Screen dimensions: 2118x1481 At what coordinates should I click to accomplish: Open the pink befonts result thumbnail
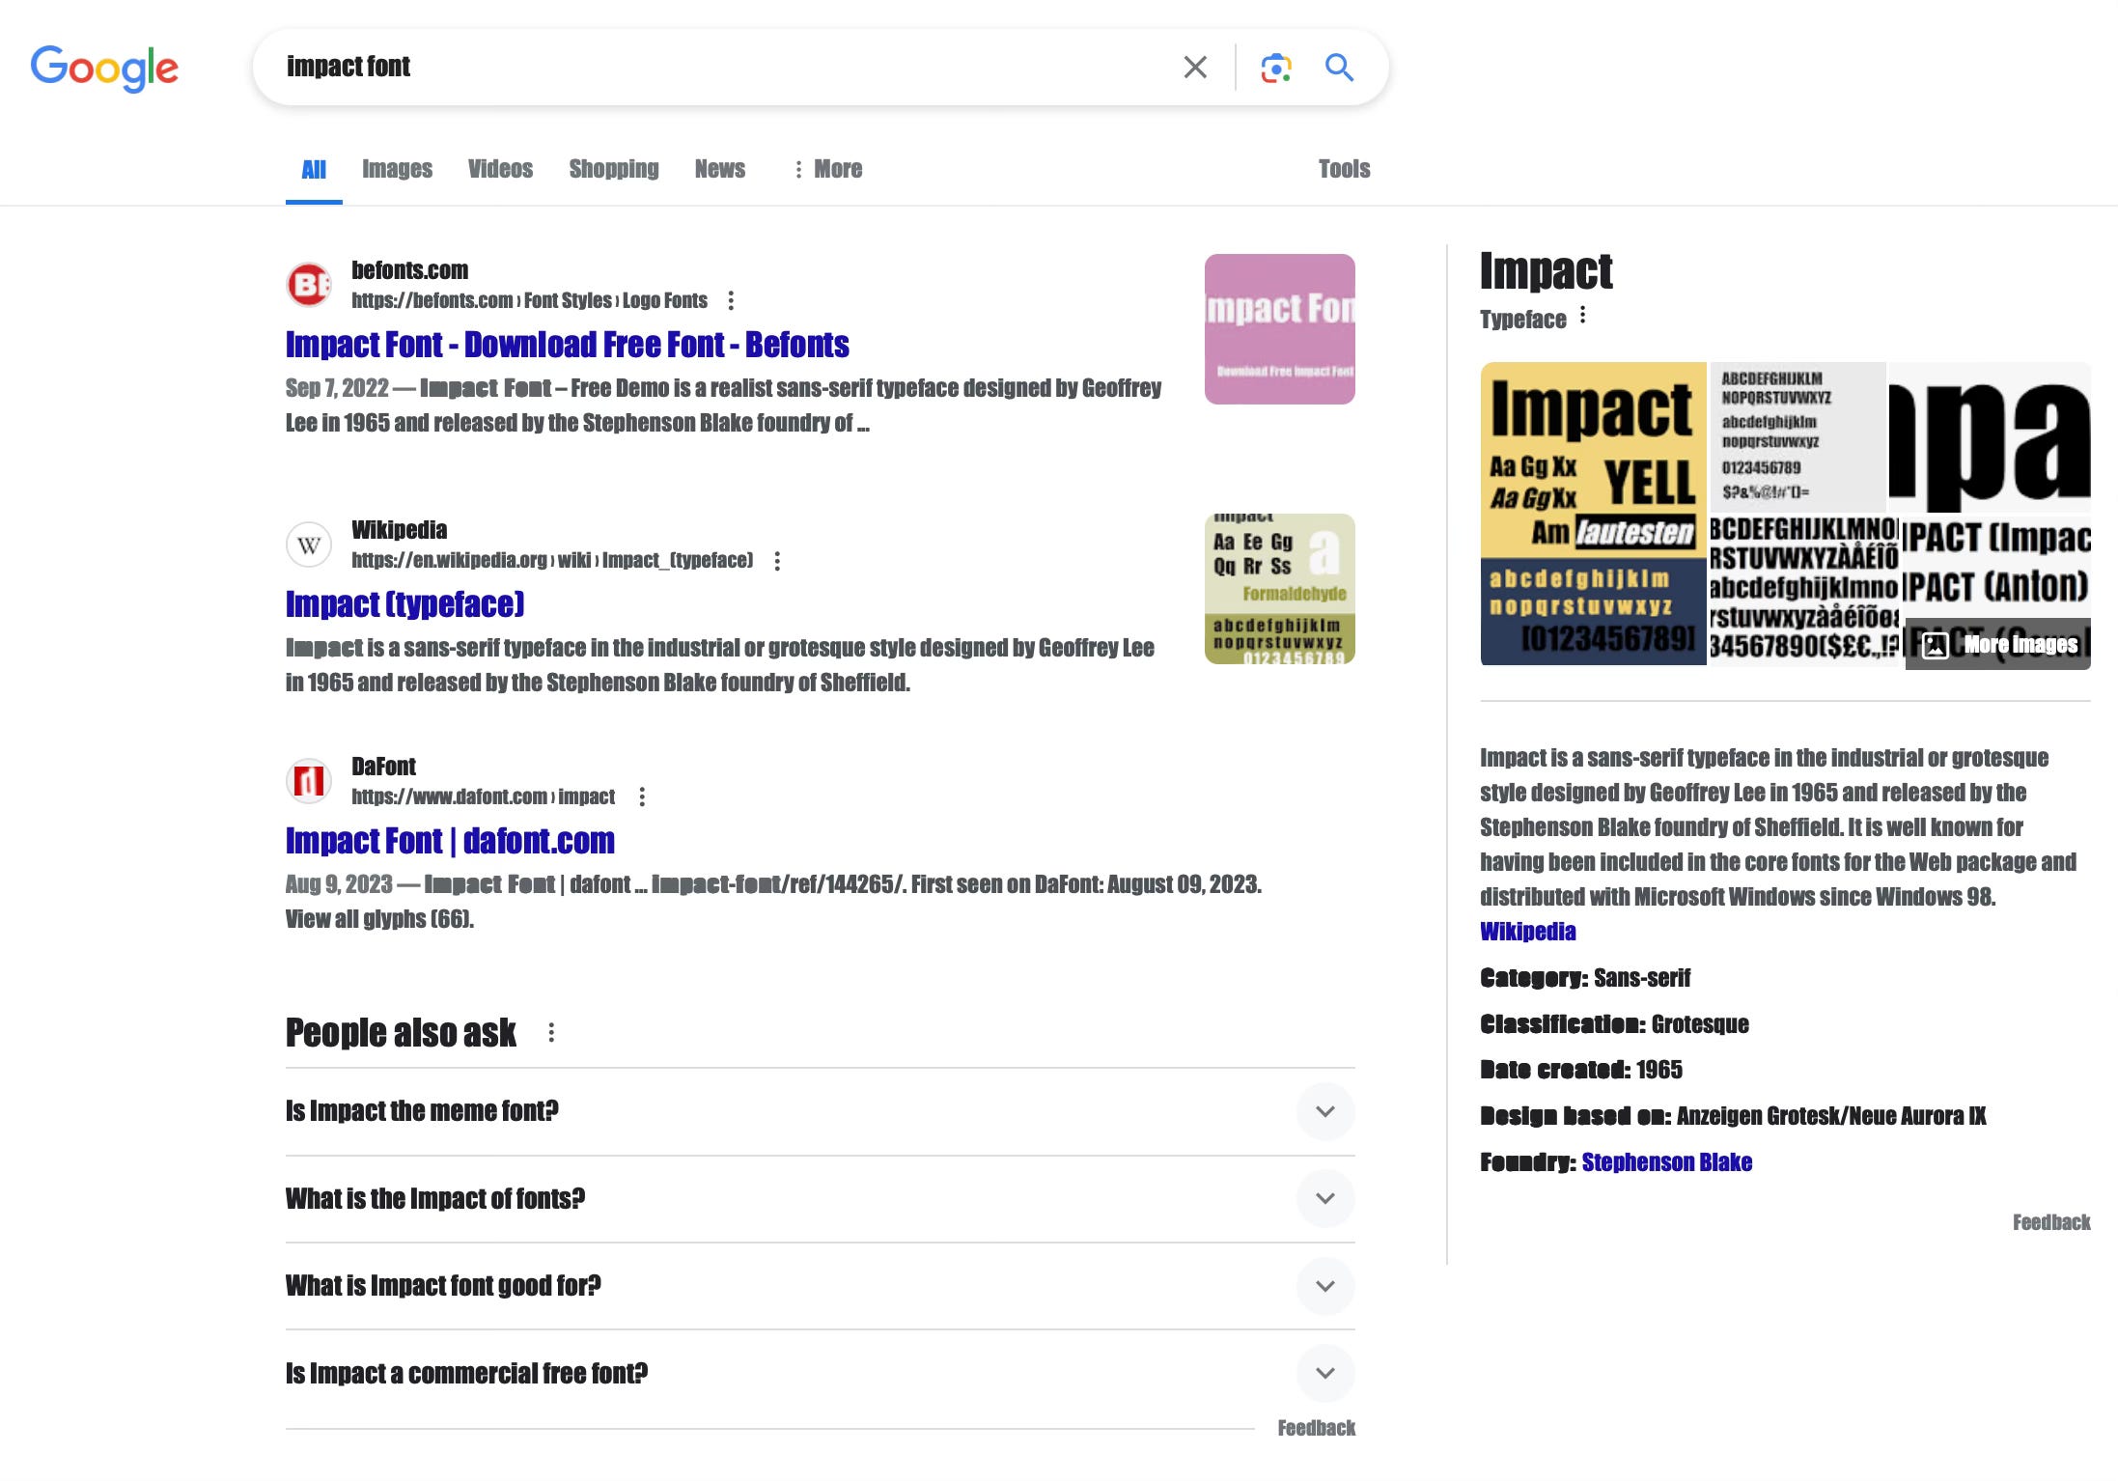pos(1280,329)
